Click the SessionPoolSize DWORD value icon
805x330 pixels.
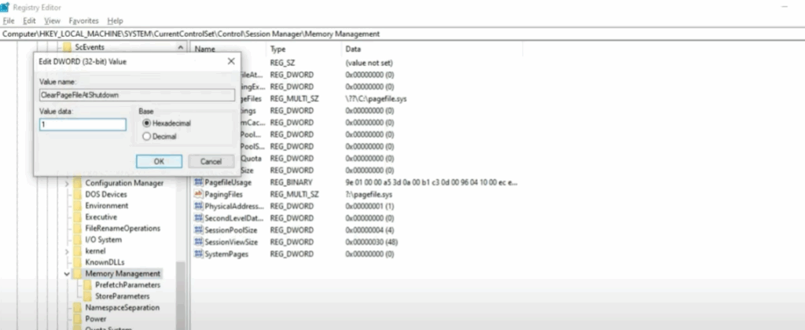click(x=198, y=230)
